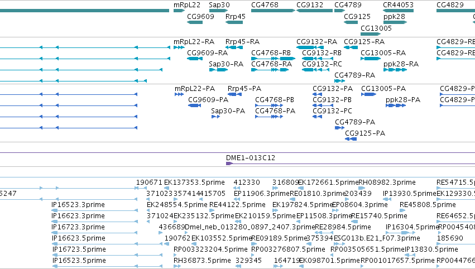Select the ppk28-RA transcript label
The height and width of the screenshot is (269, 475).
point(401,64)
